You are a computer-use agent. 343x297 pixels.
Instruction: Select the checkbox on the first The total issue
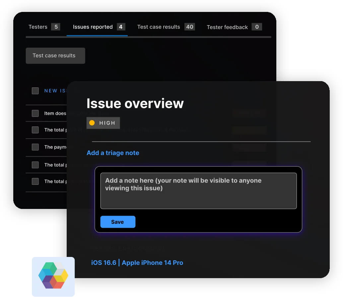35,130
